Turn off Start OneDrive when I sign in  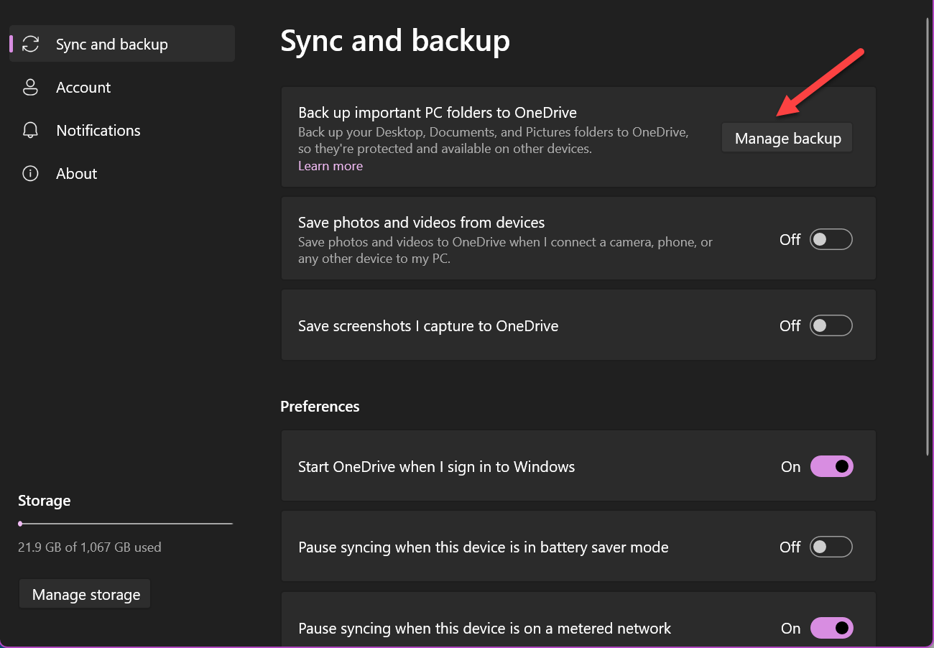831,466
